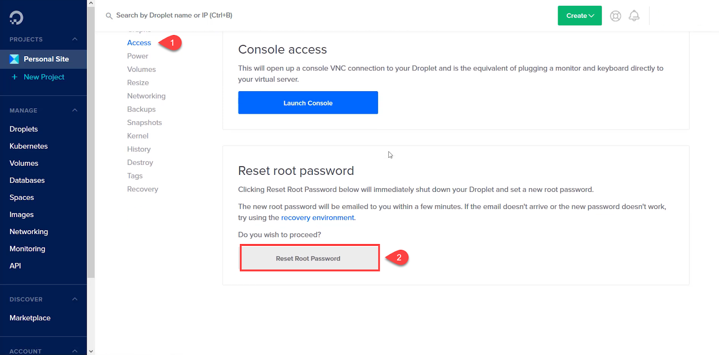The width and height of the screenshot is (719, 355).
Task: Collapse the Discover section chevron
Action: (75, 299)
